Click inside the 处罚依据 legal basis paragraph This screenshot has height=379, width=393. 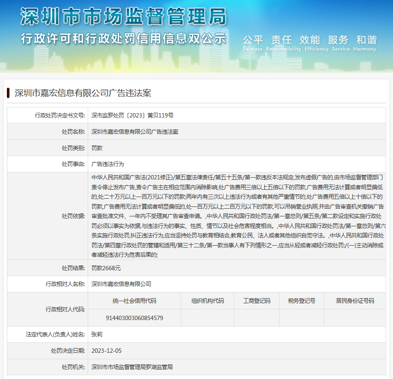point(236,216)
